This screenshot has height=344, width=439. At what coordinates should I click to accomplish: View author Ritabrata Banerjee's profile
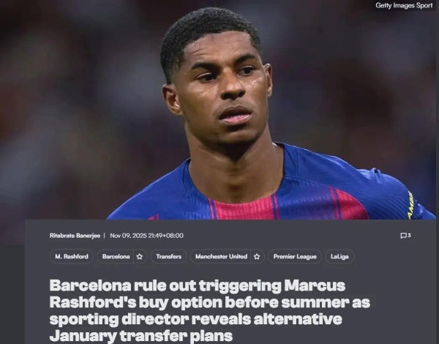pyautogui.click(x=75, y=236)
